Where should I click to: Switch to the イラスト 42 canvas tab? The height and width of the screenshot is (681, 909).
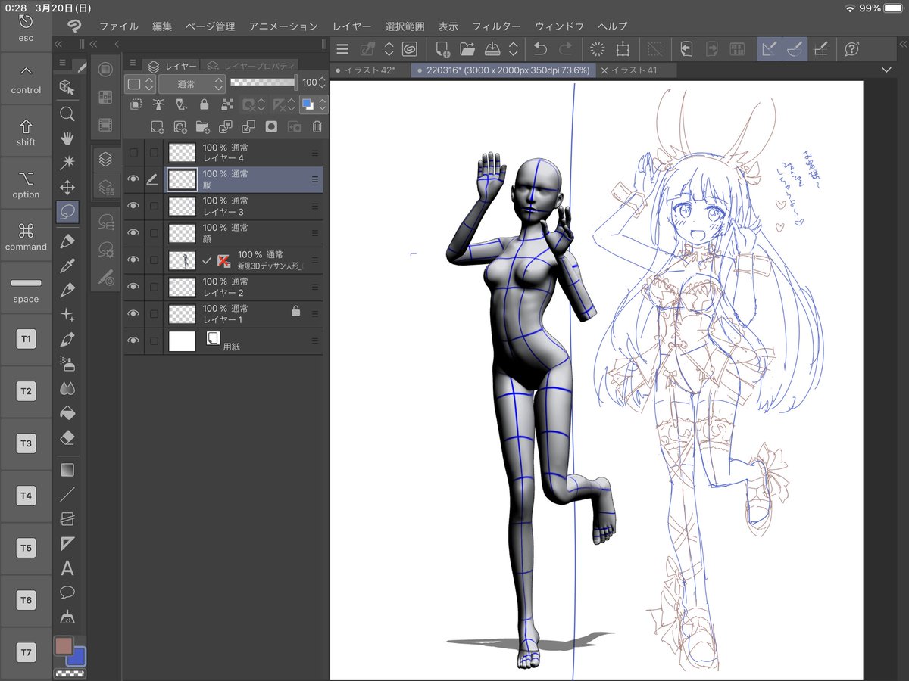tap(370, 70)
